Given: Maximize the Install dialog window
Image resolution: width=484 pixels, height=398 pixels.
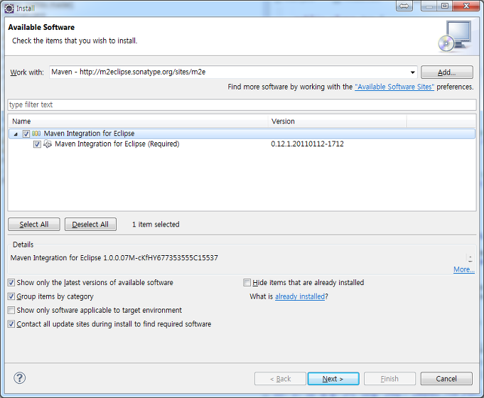Looking at the screenshot, I should tap(444, 6).
